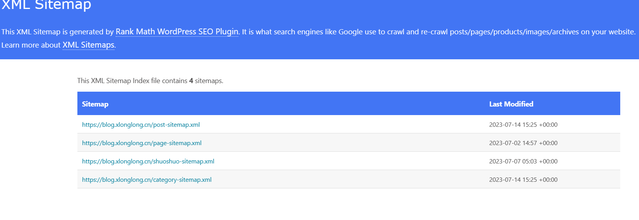Click the 2023-07-02 14:57 modified date
The height and width of the screenshot is (220, 639).
click(523, 143)
